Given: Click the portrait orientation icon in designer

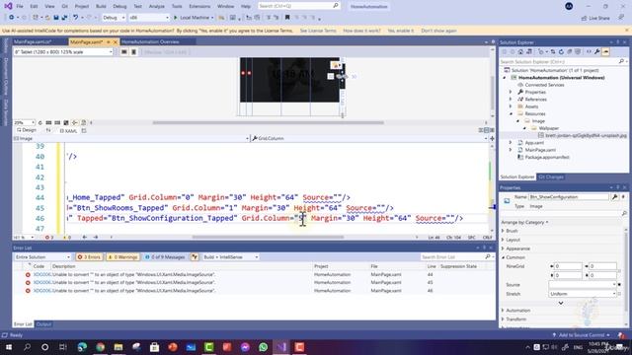Looking at the screenshot, I should pyautogui.click(x=134, y=52).
